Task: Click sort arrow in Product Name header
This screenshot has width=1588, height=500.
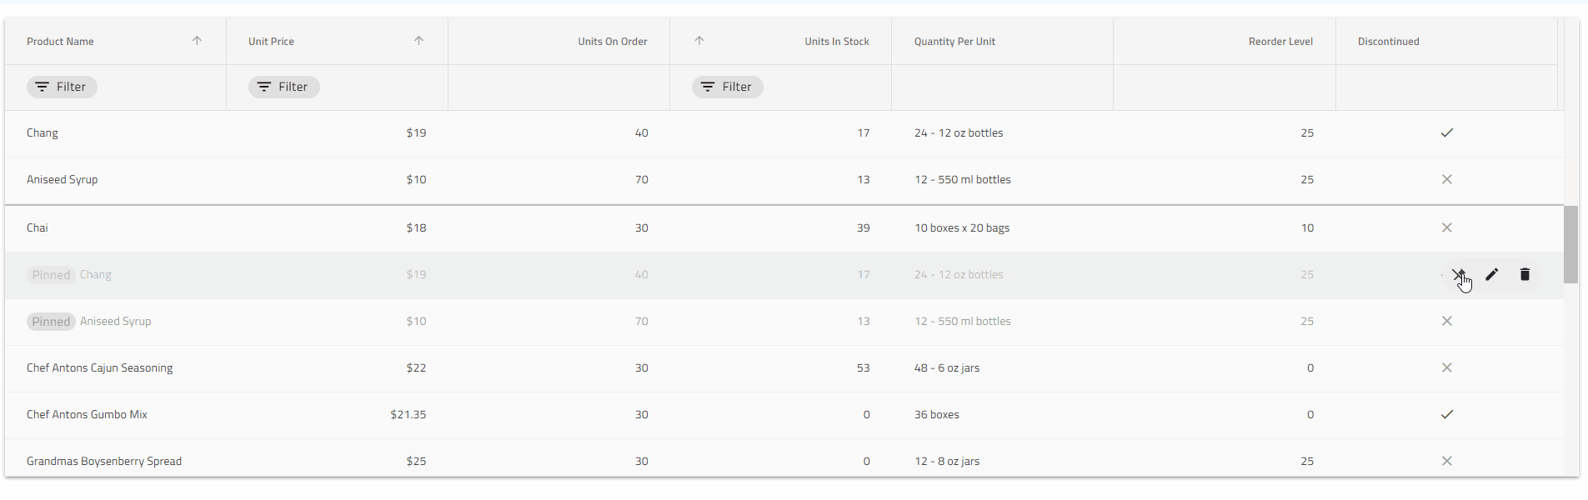Action: 197,41
